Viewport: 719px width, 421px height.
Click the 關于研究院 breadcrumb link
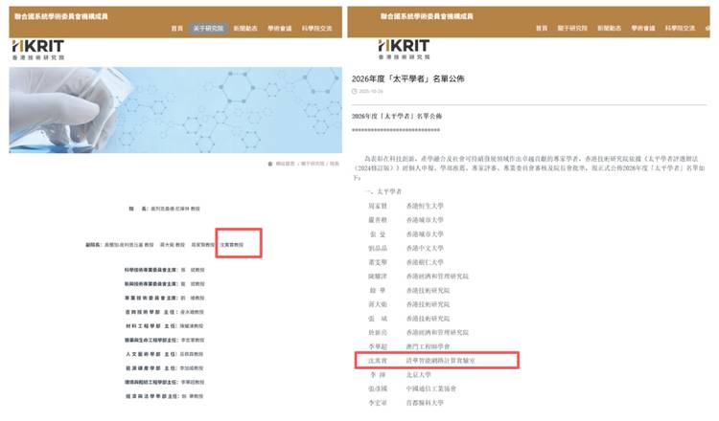point(310,165)
